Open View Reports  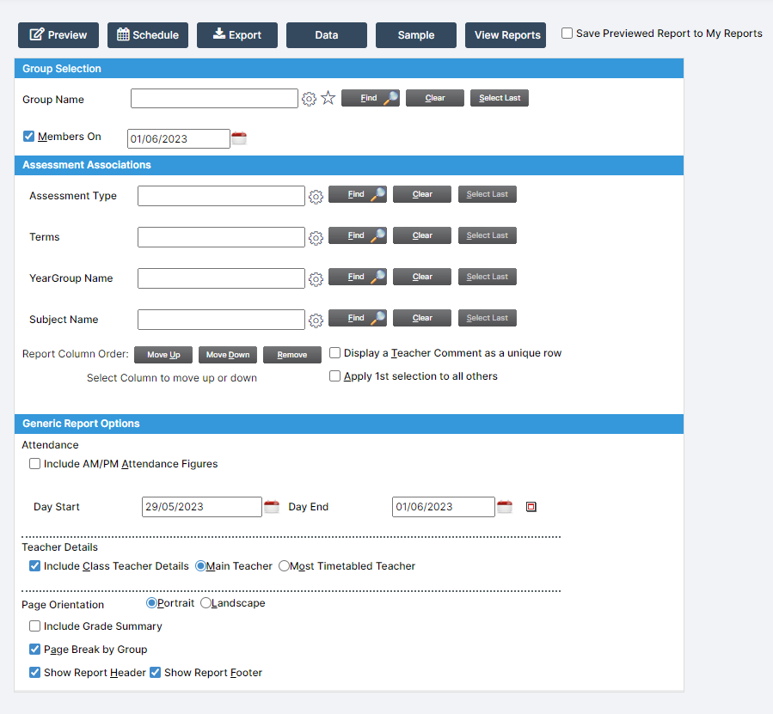506,35
